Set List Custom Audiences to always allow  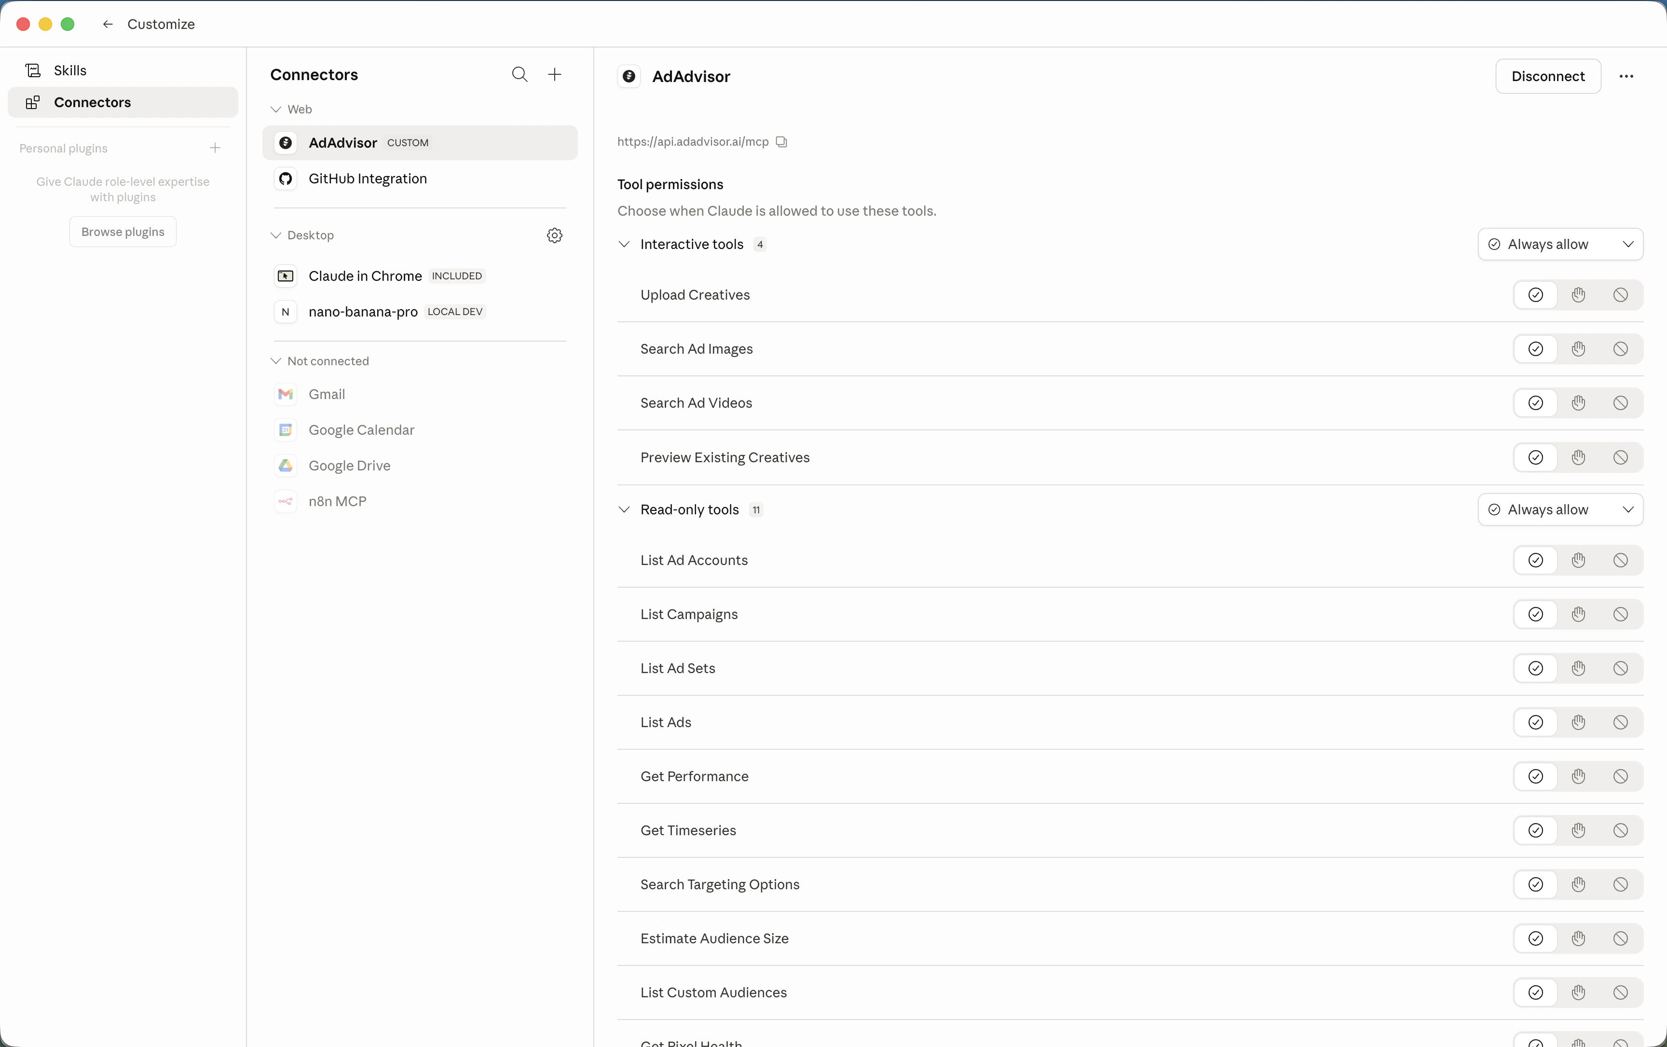(1535, 992)
